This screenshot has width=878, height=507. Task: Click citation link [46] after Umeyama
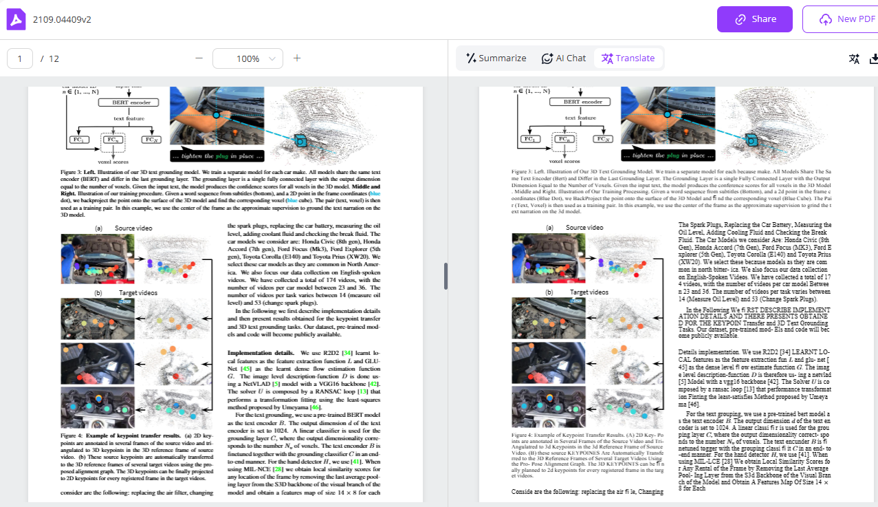coord(315,407)
